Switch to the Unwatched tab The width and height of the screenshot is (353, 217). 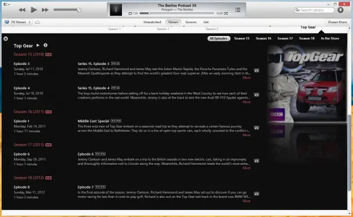pos(152,22)
